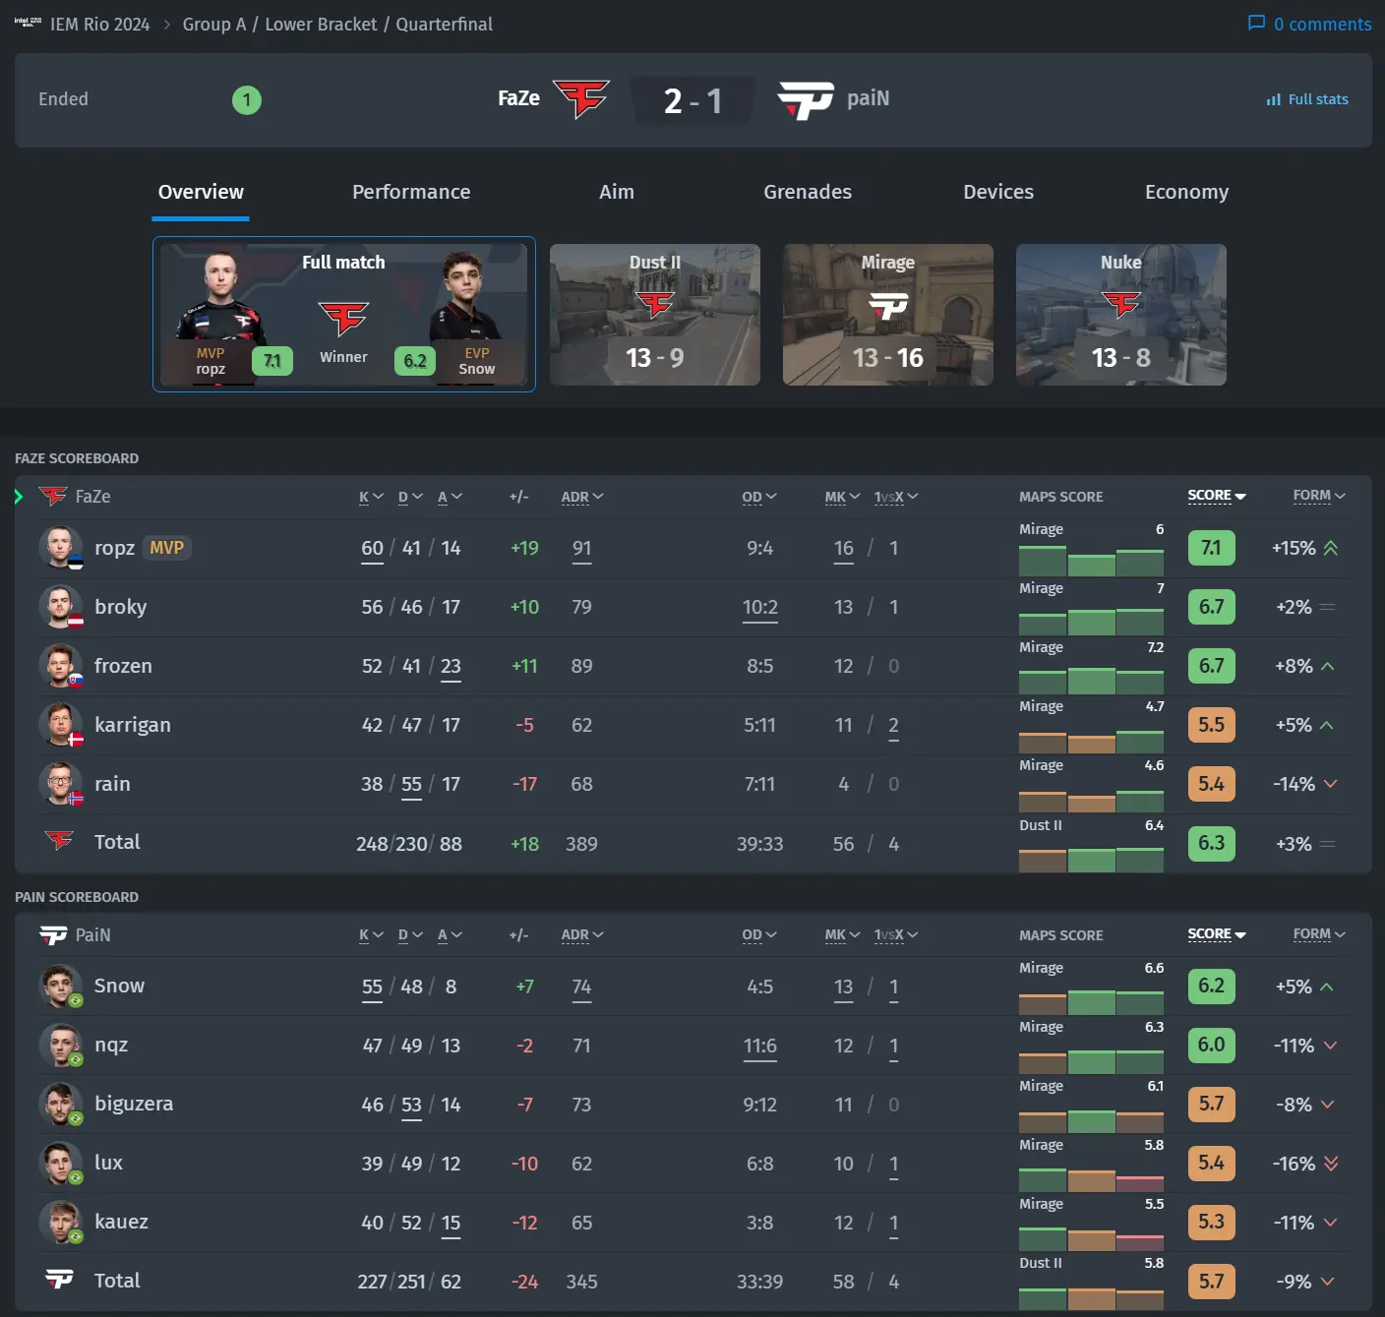Sort FaZe scoreboard by deaths (D)
Image resolution: width=1385 pixels, height=1317 pixels.
pyautogui.click(x=410, y=497)
